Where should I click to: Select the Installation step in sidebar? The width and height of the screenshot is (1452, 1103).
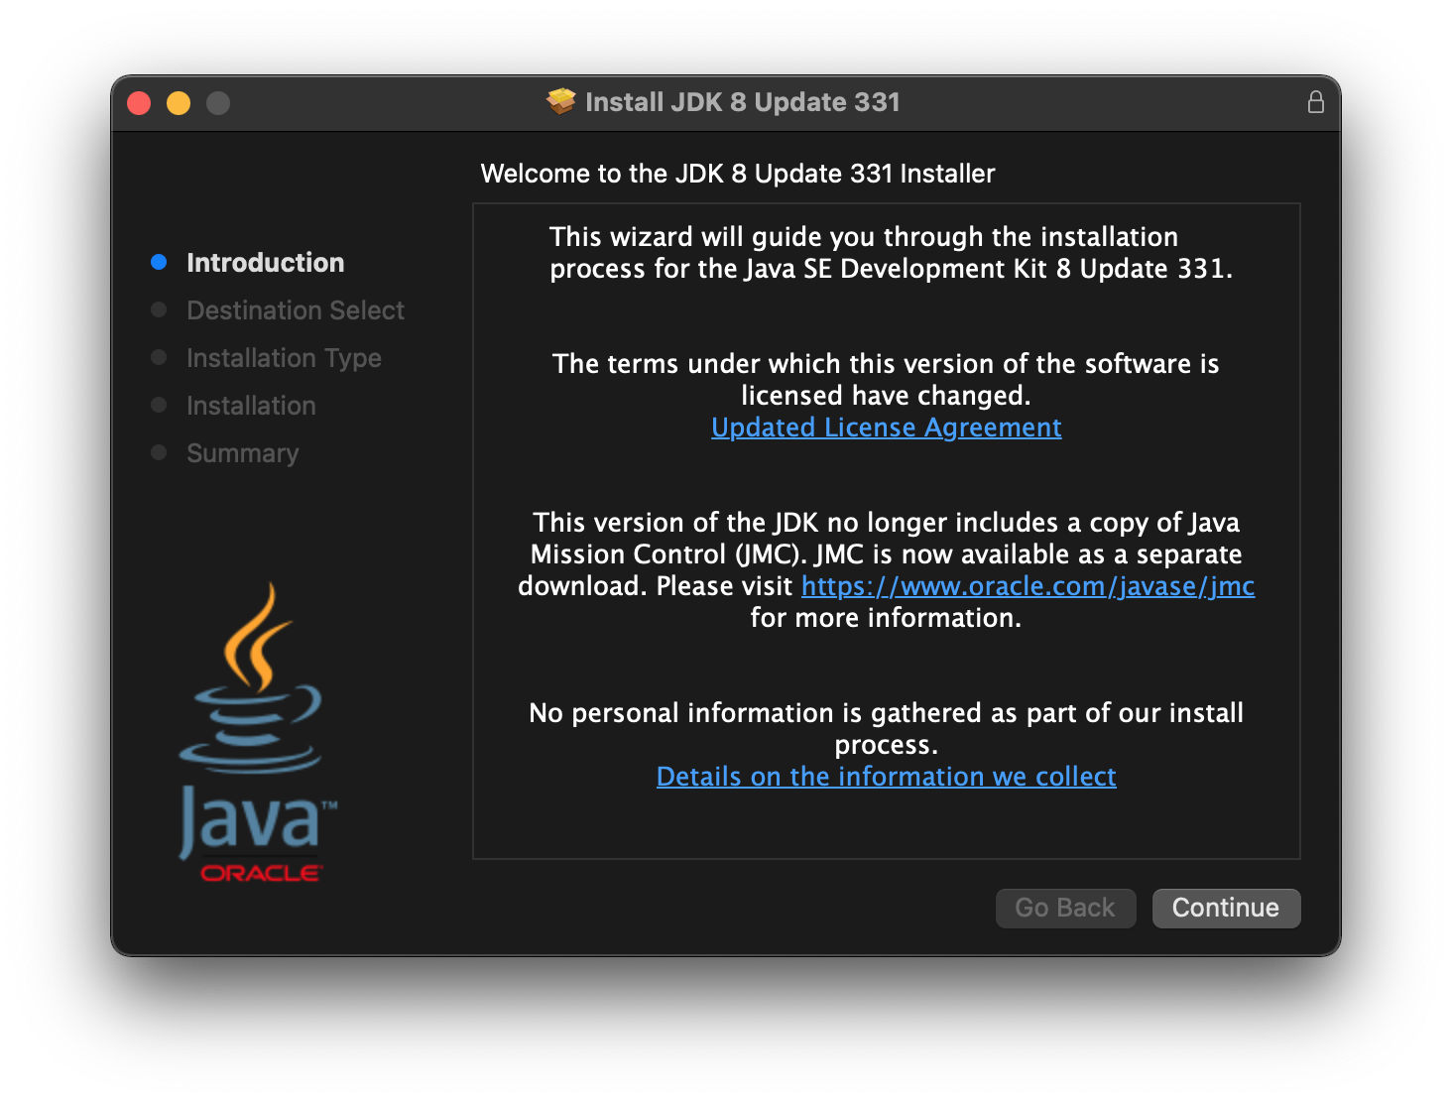pyautogui.click(x=251, y=406)
